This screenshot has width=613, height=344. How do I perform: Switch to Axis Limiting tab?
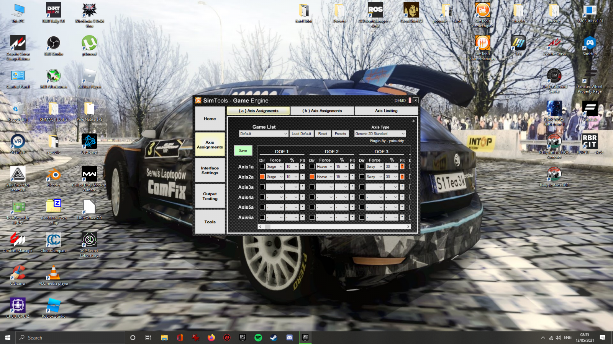click(x=386, y=111)
